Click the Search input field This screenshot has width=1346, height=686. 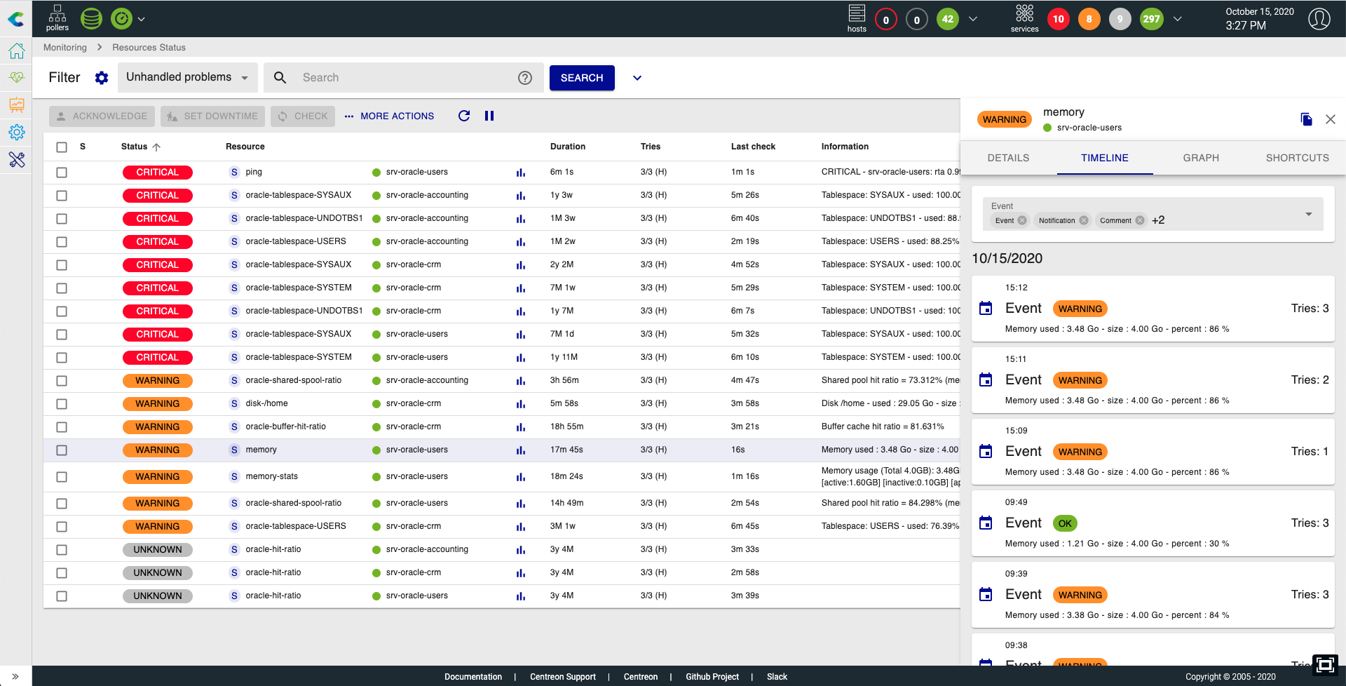(x=403, y=78)
